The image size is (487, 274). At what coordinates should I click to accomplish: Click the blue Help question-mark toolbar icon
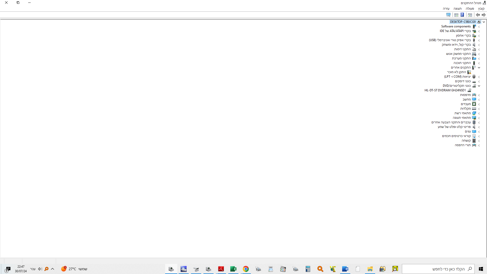pyautogui.click(x=462, y=15)
